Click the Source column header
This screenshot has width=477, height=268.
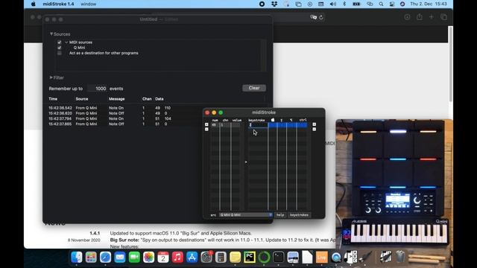[x=82, y=99]
